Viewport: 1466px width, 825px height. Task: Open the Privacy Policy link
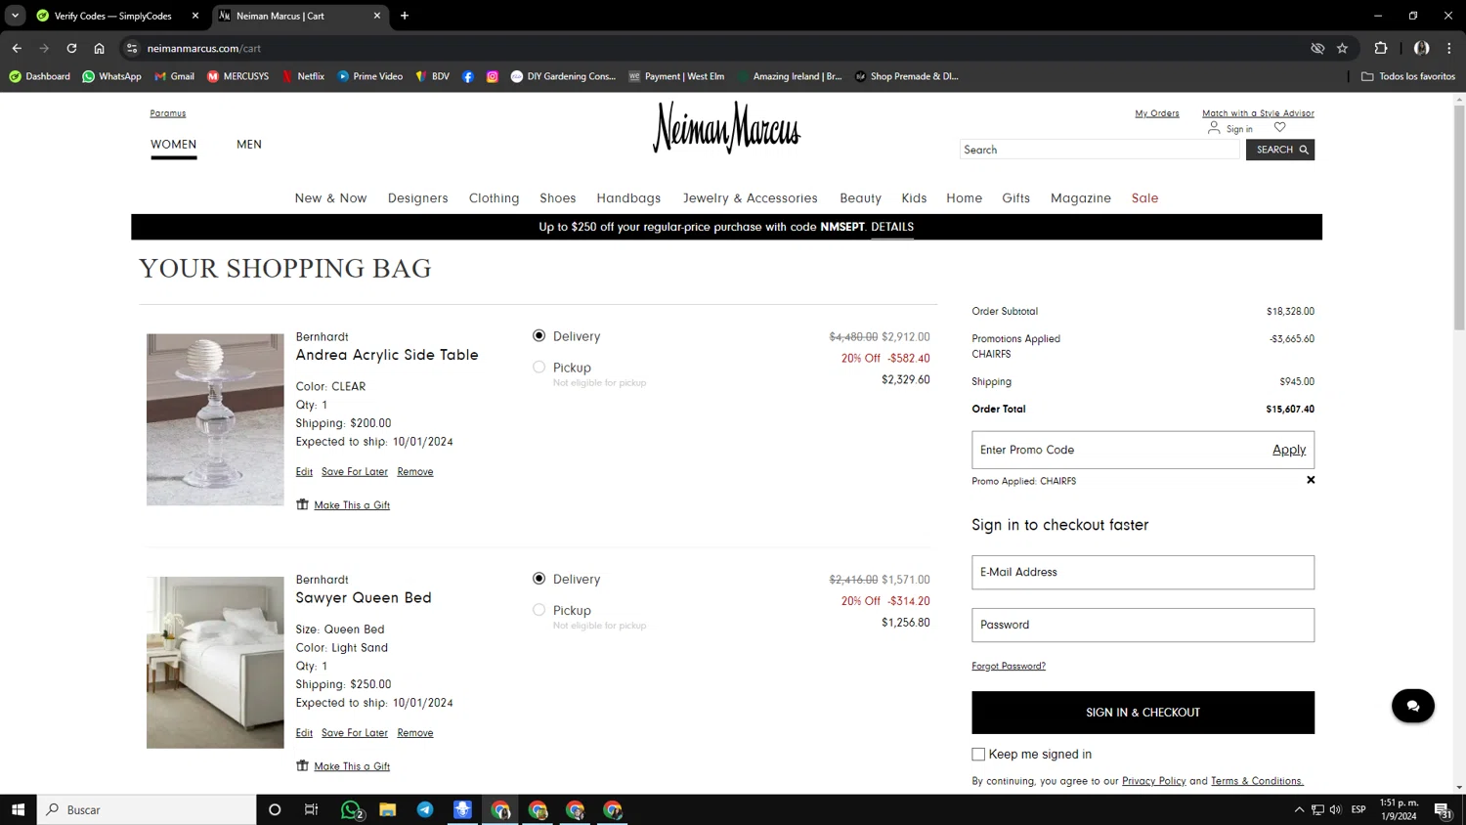1153,781
